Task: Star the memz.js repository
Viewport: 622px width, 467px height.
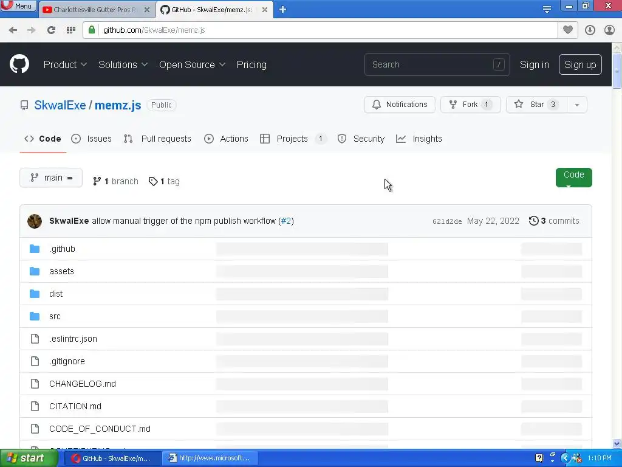Action: (537, 105)
